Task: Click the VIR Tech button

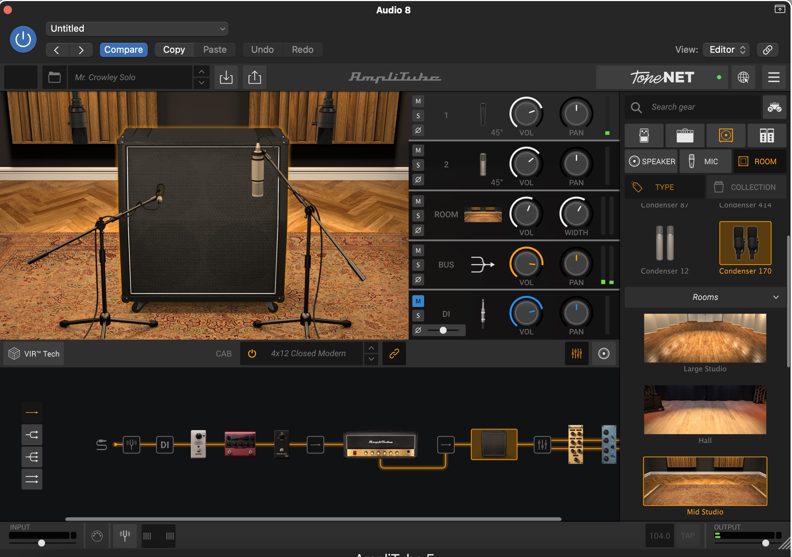Action: click(x=34, y=353)
